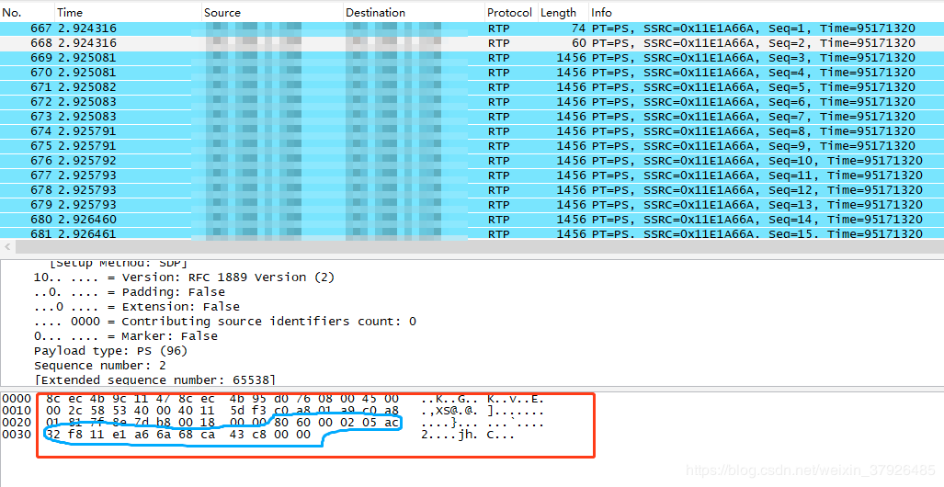Select the Version: RFC 1889 Version (2) line
This screenshot has height=487, width=944.
[x=184, y=277]
